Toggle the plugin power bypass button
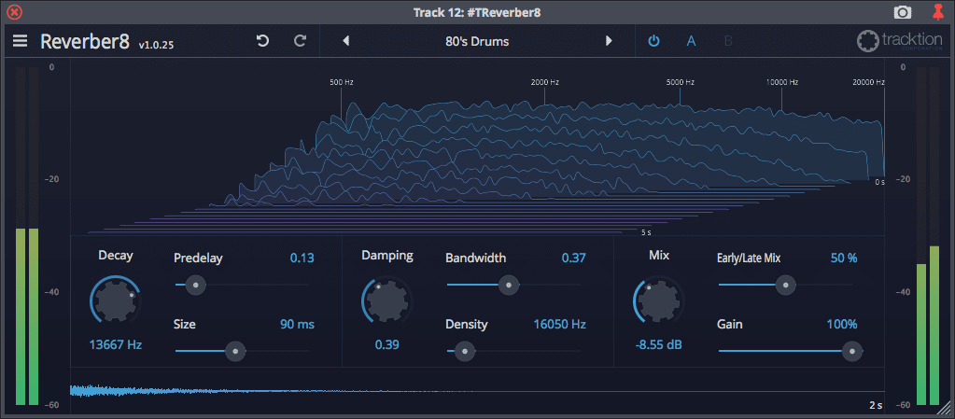Image resolution: width=955 pixels, height=419 pixels. (653, 41)
